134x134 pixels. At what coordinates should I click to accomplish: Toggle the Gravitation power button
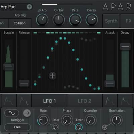(x=105, y=127)
